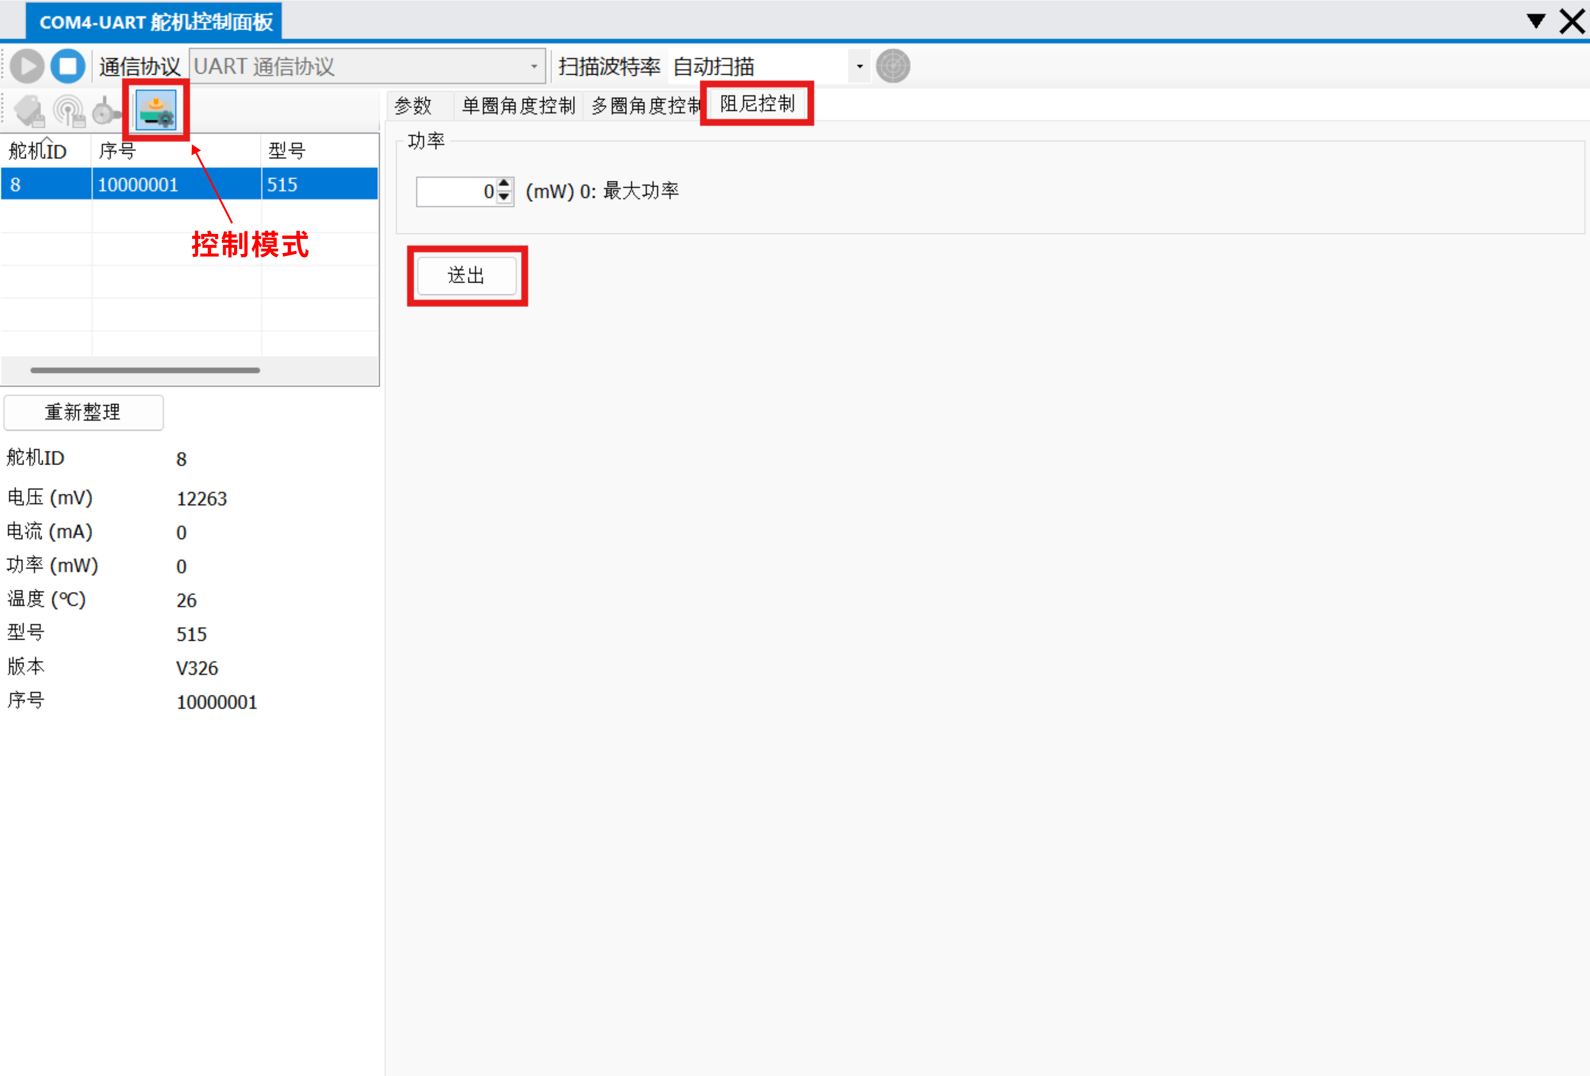Increase power value with up arrow
The height and width of the screenshot is (1076, 1590).
pos(504,184)
